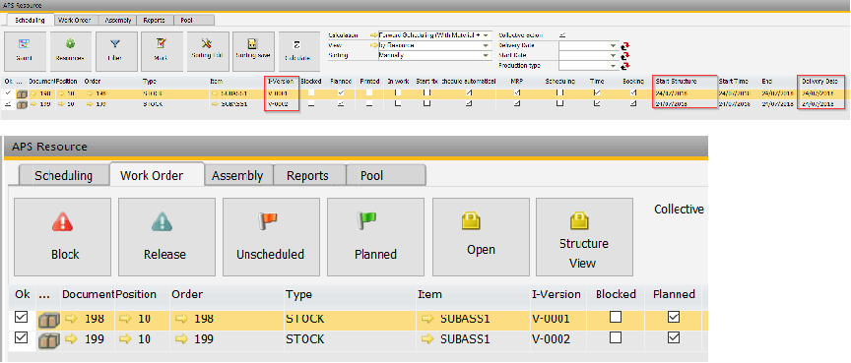Screen dimensions: 851x363
Task: Open the Sorting dropdown (Manually)
Action: tap(486, 55)
